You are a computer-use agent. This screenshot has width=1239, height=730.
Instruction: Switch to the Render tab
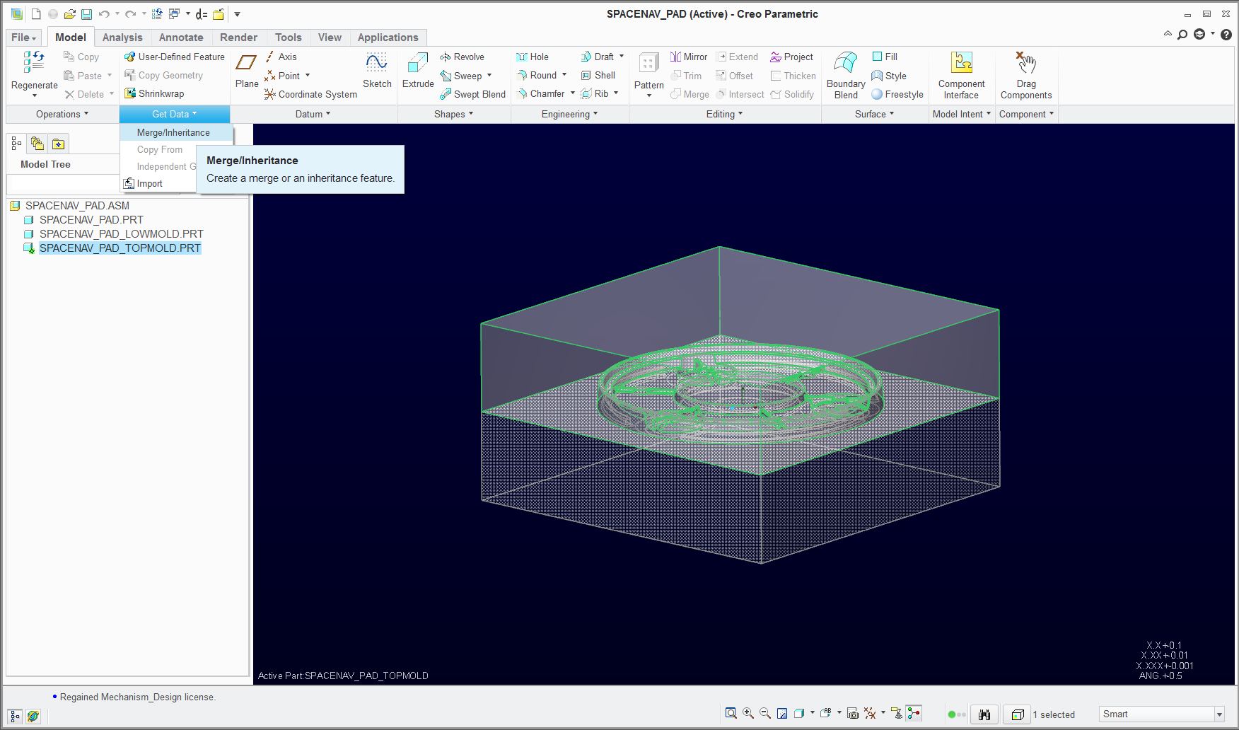(x=238, y=37)
